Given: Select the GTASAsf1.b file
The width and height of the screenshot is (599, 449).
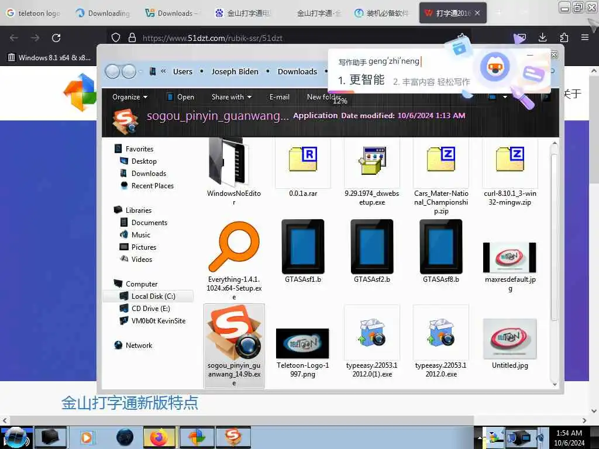Looking at the screenshot, I should [303, 251].
